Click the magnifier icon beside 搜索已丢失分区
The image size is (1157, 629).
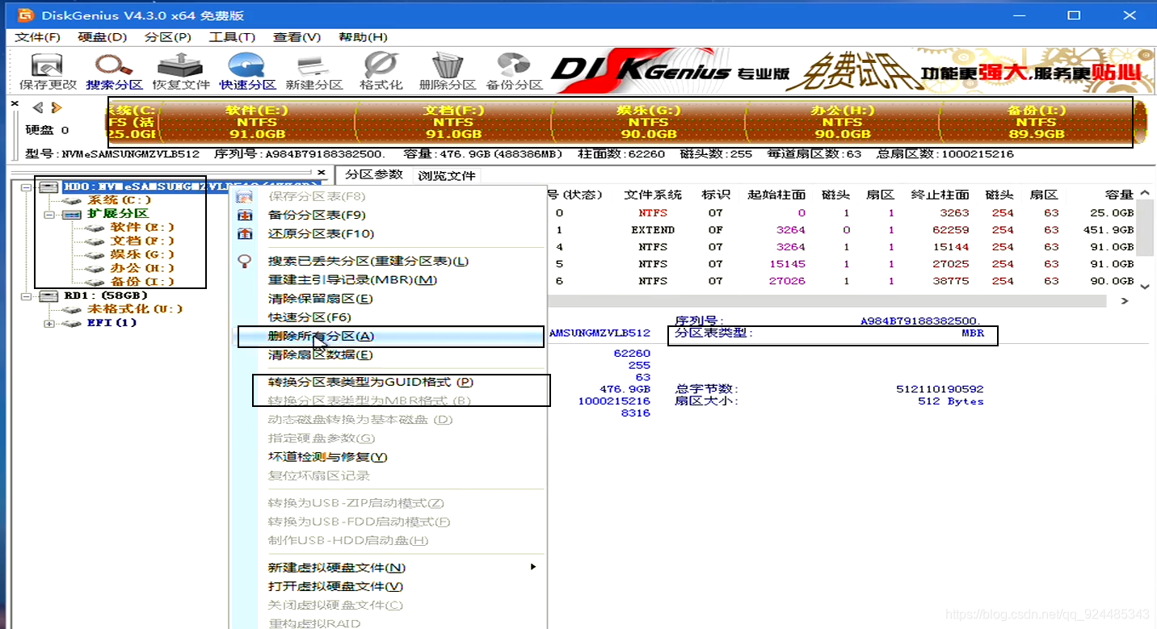[x=245, y=261]
